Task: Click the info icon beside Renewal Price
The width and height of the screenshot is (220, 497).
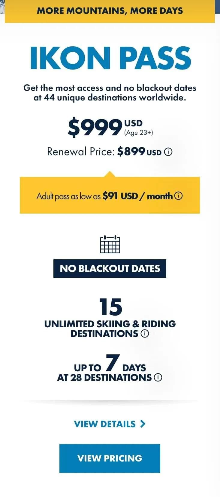Action: click(169, 152)
